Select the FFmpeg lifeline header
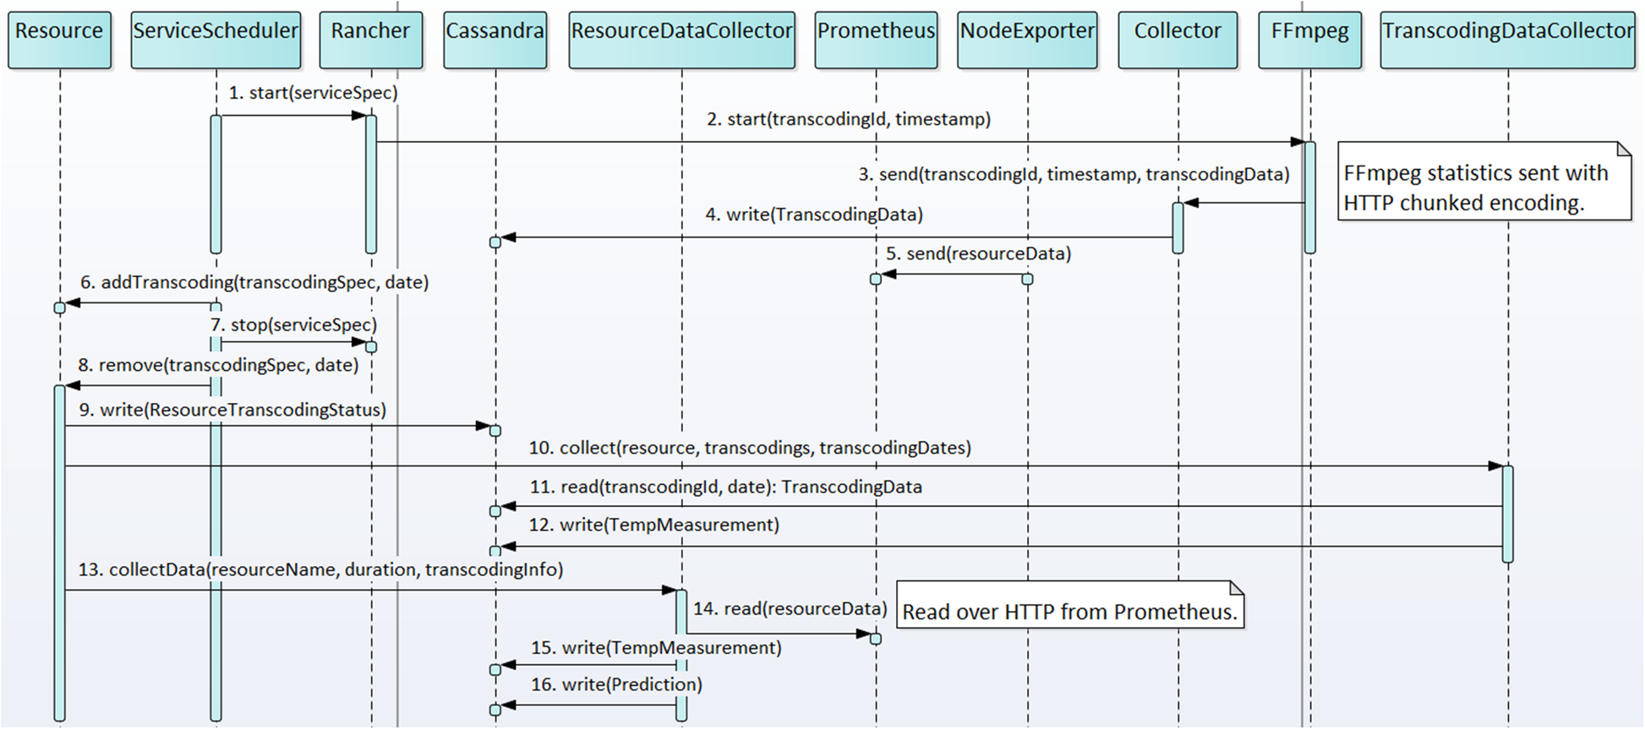The width and height of the screenshot is (1645, 730). tap(1310, 40)
